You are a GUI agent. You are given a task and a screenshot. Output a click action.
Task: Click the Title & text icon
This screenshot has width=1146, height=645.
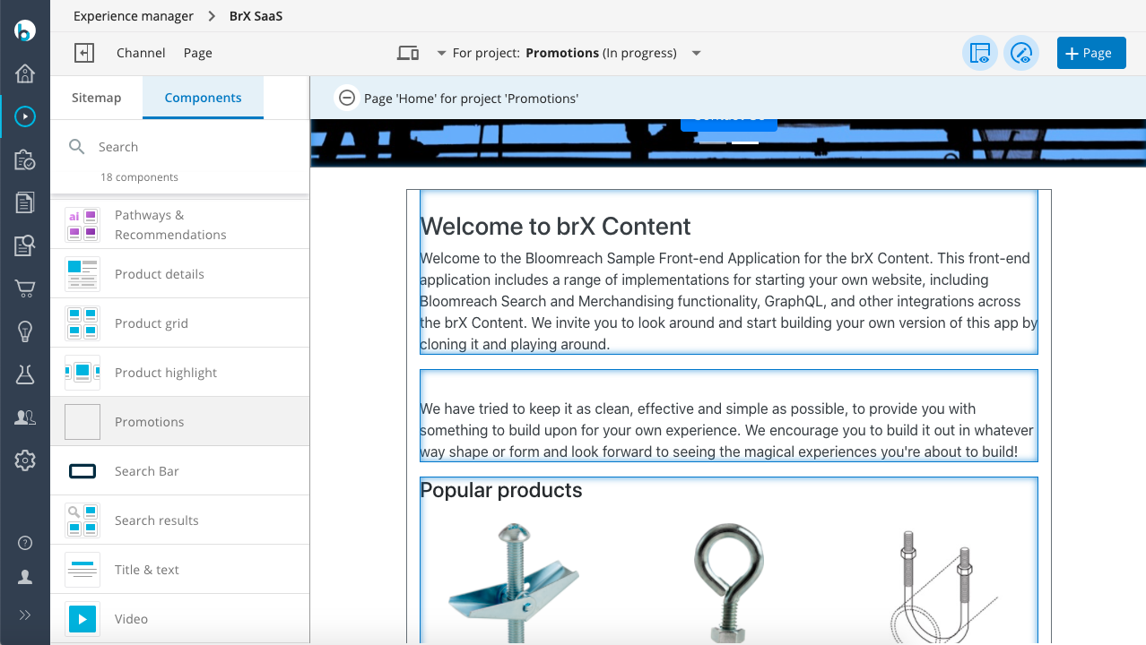click(x=82, y=570)
